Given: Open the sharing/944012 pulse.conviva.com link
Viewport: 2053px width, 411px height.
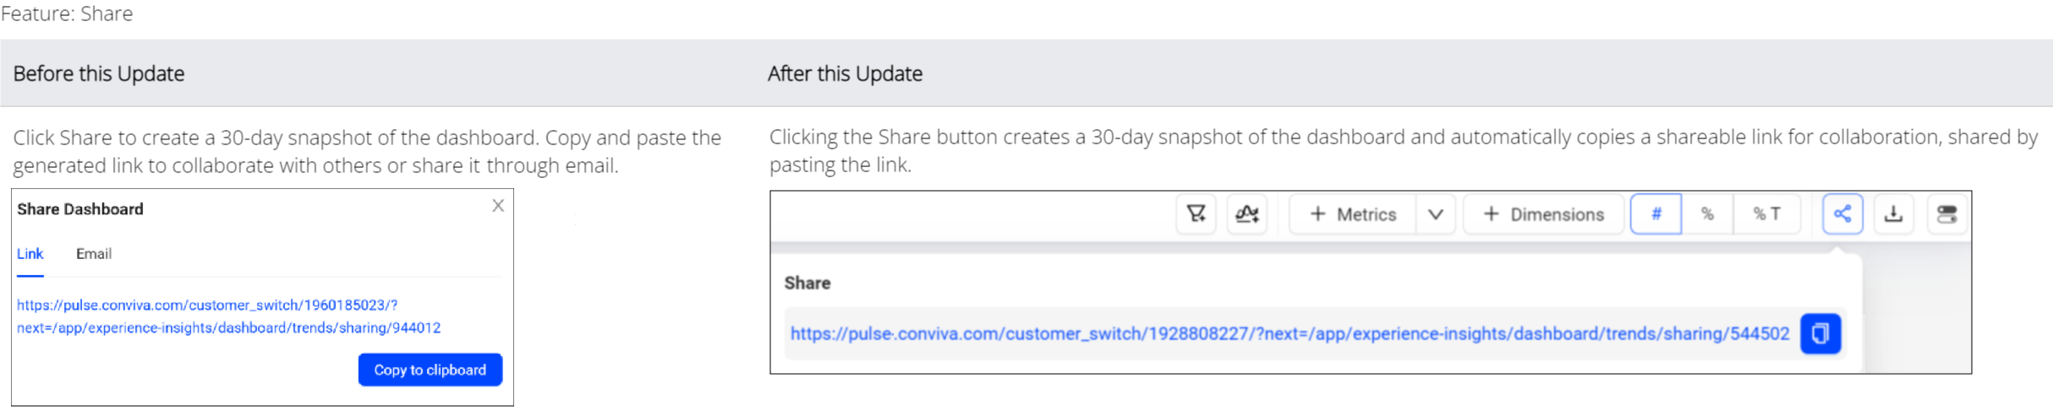Looking at the screenshot, I should [228, 316].
